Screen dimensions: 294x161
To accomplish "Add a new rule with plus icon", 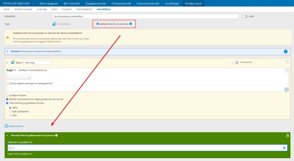I will (286, 89).
